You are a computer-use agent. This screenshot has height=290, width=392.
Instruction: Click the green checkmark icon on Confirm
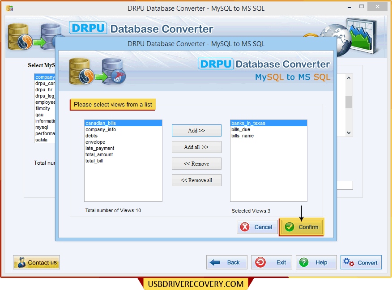tap(290, 227)
